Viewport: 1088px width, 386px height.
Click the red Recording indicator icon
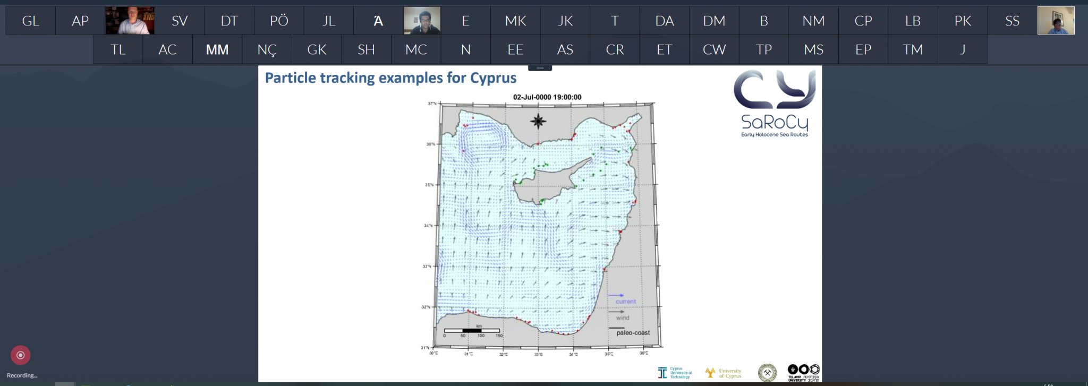click(x=20, y=355)
